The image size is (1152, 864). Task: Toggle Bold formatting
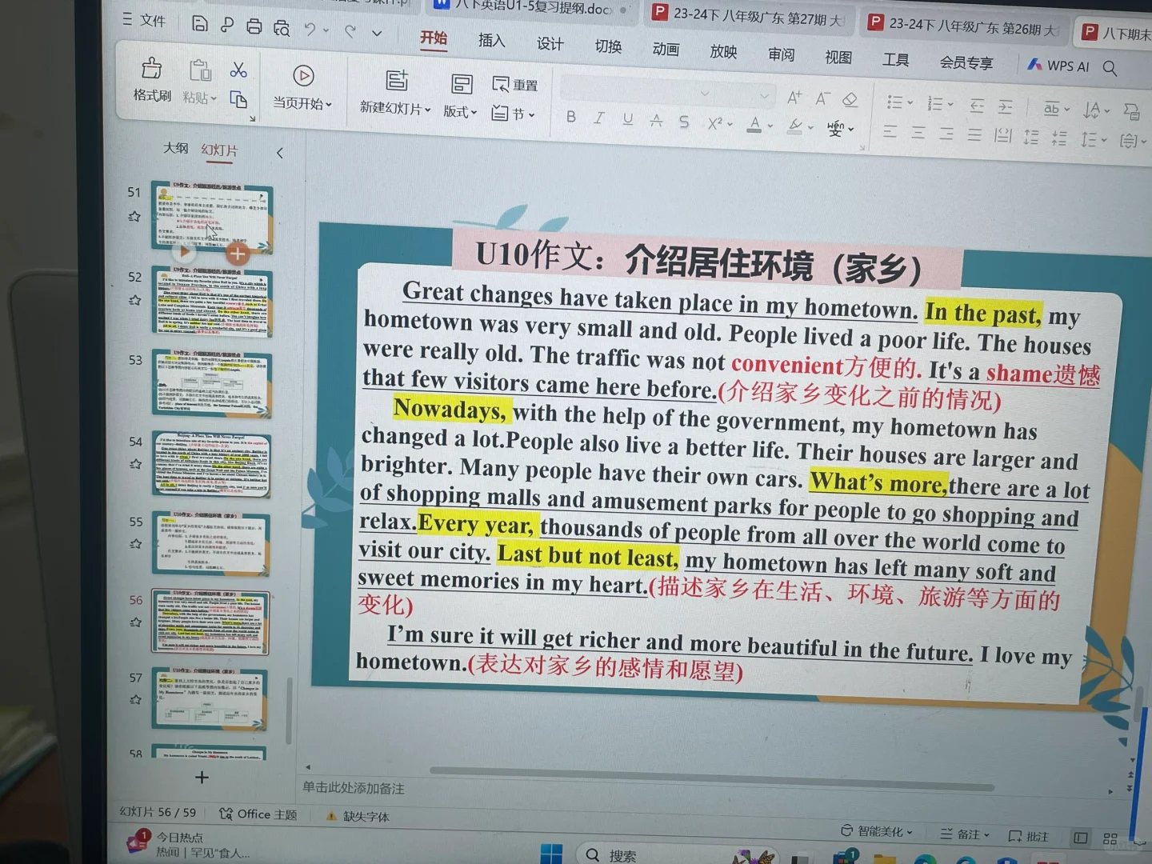(570, 117)
